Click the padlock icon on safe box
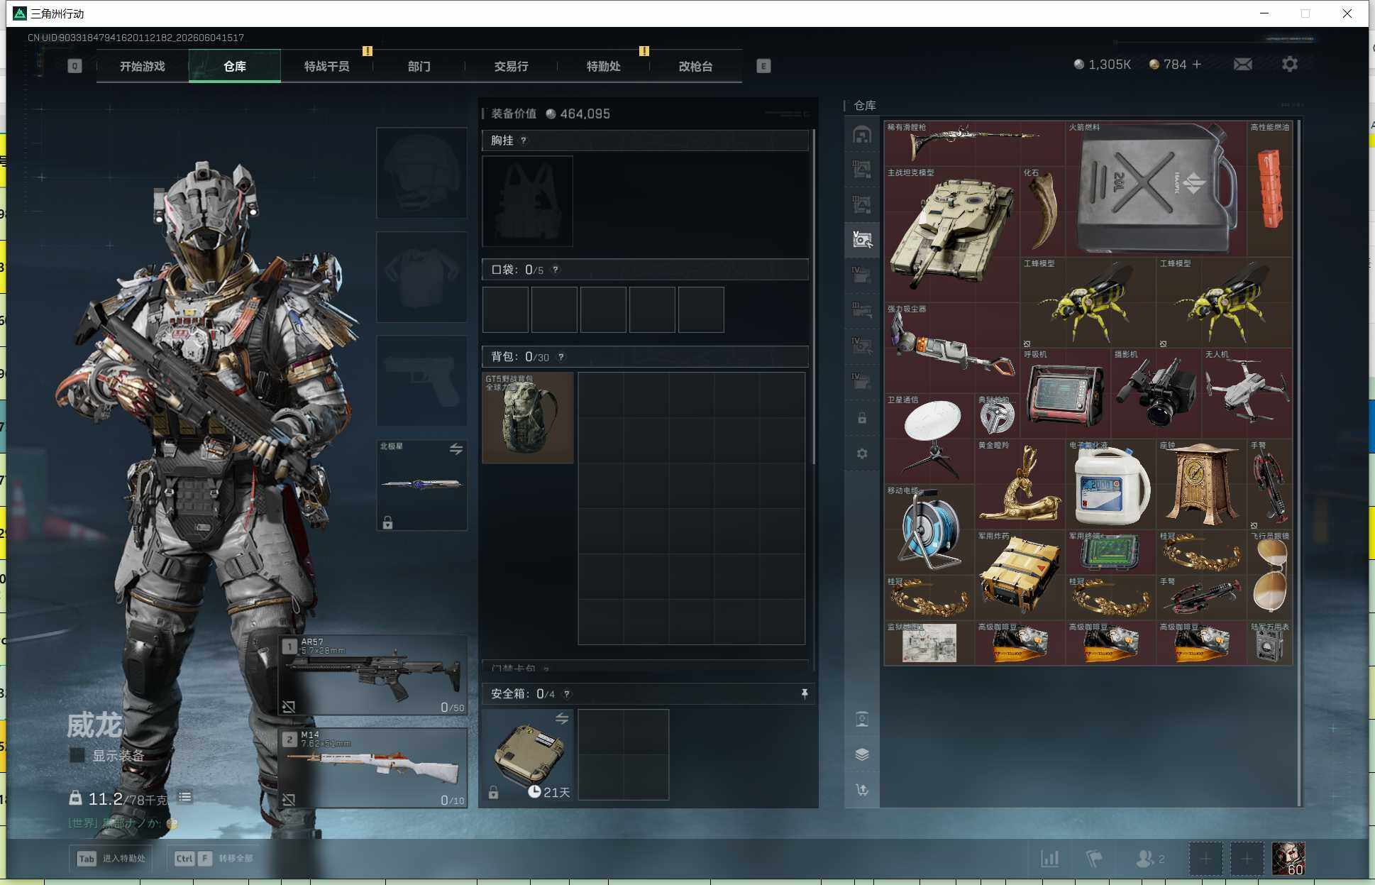The width and height of the screenshot is (1375, 885). [493, 792]
